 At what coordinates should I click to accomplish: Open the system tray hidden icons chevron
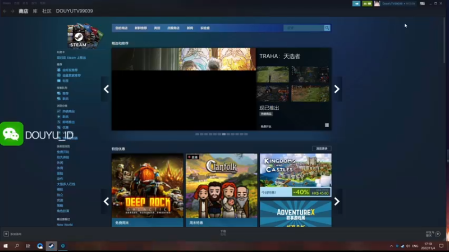391,246
